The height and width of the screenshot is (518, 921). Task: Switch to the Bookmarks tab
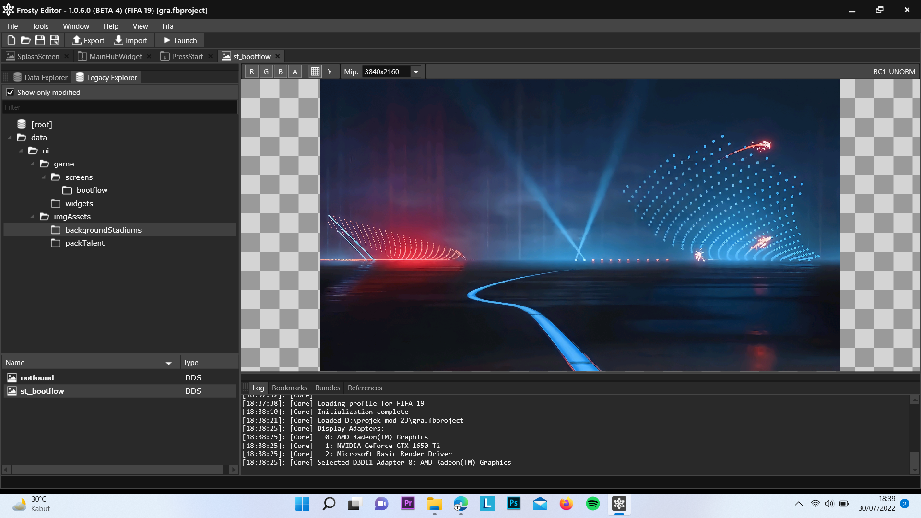pos(289,388)
